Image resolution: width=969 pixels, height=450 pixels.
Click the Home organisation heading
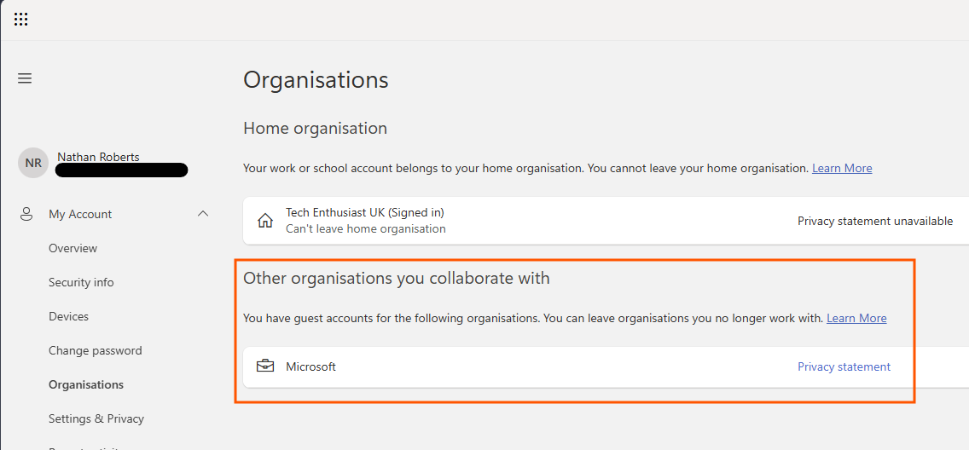[x=315, y=129]
